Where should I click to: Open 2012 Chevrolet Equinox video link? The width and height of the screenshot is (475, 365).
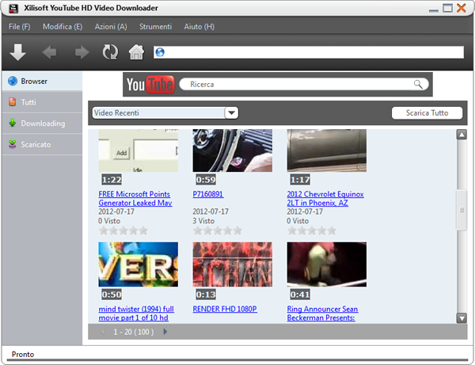click(325, 199)
